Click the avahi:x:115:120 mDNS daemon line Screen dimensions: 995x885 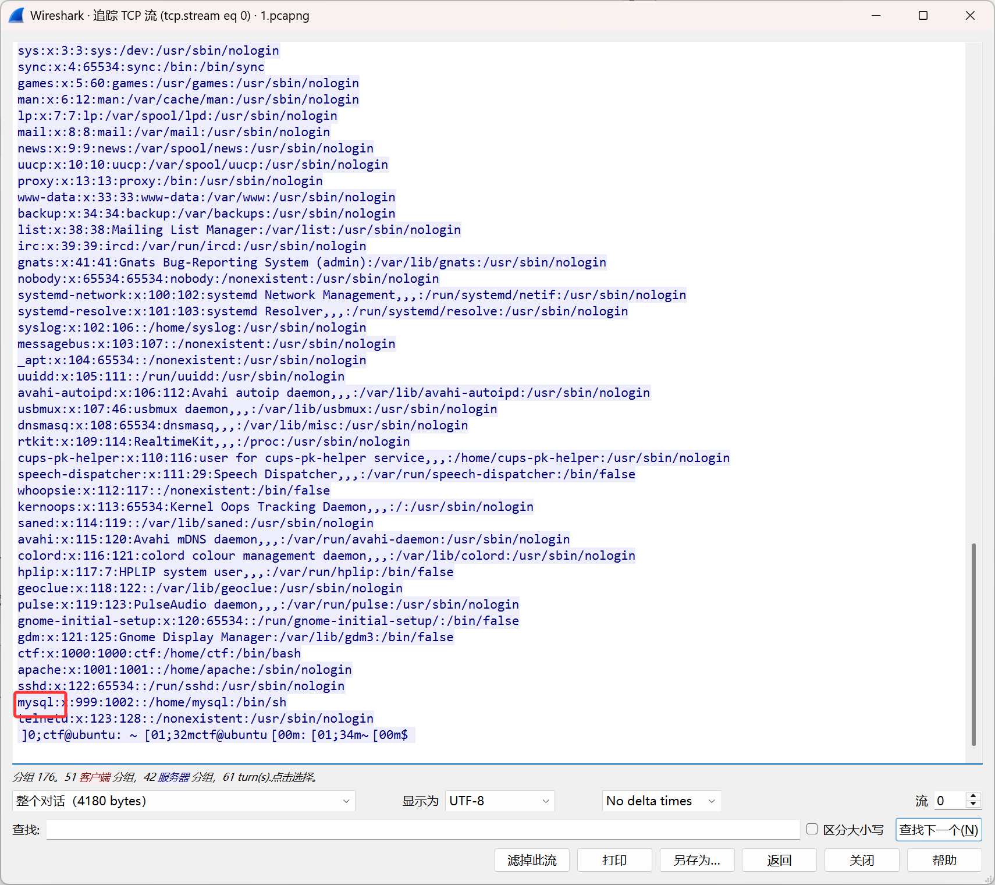pyautogui.click(x=294, y=539)
